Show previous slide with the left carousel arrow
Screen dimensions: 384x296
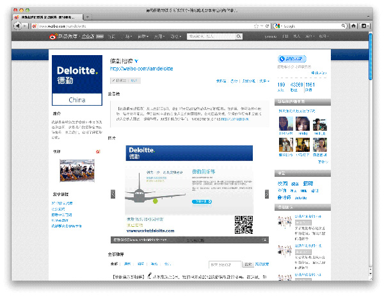114,193
